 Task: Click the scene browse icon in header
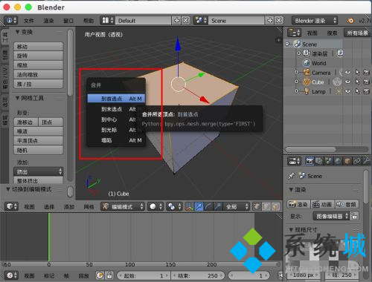(200, 20)
